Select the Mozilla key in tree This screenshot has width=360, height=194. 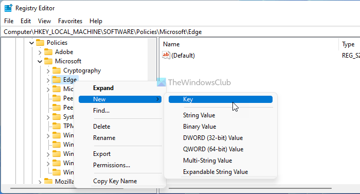click(x=64, y=181)
